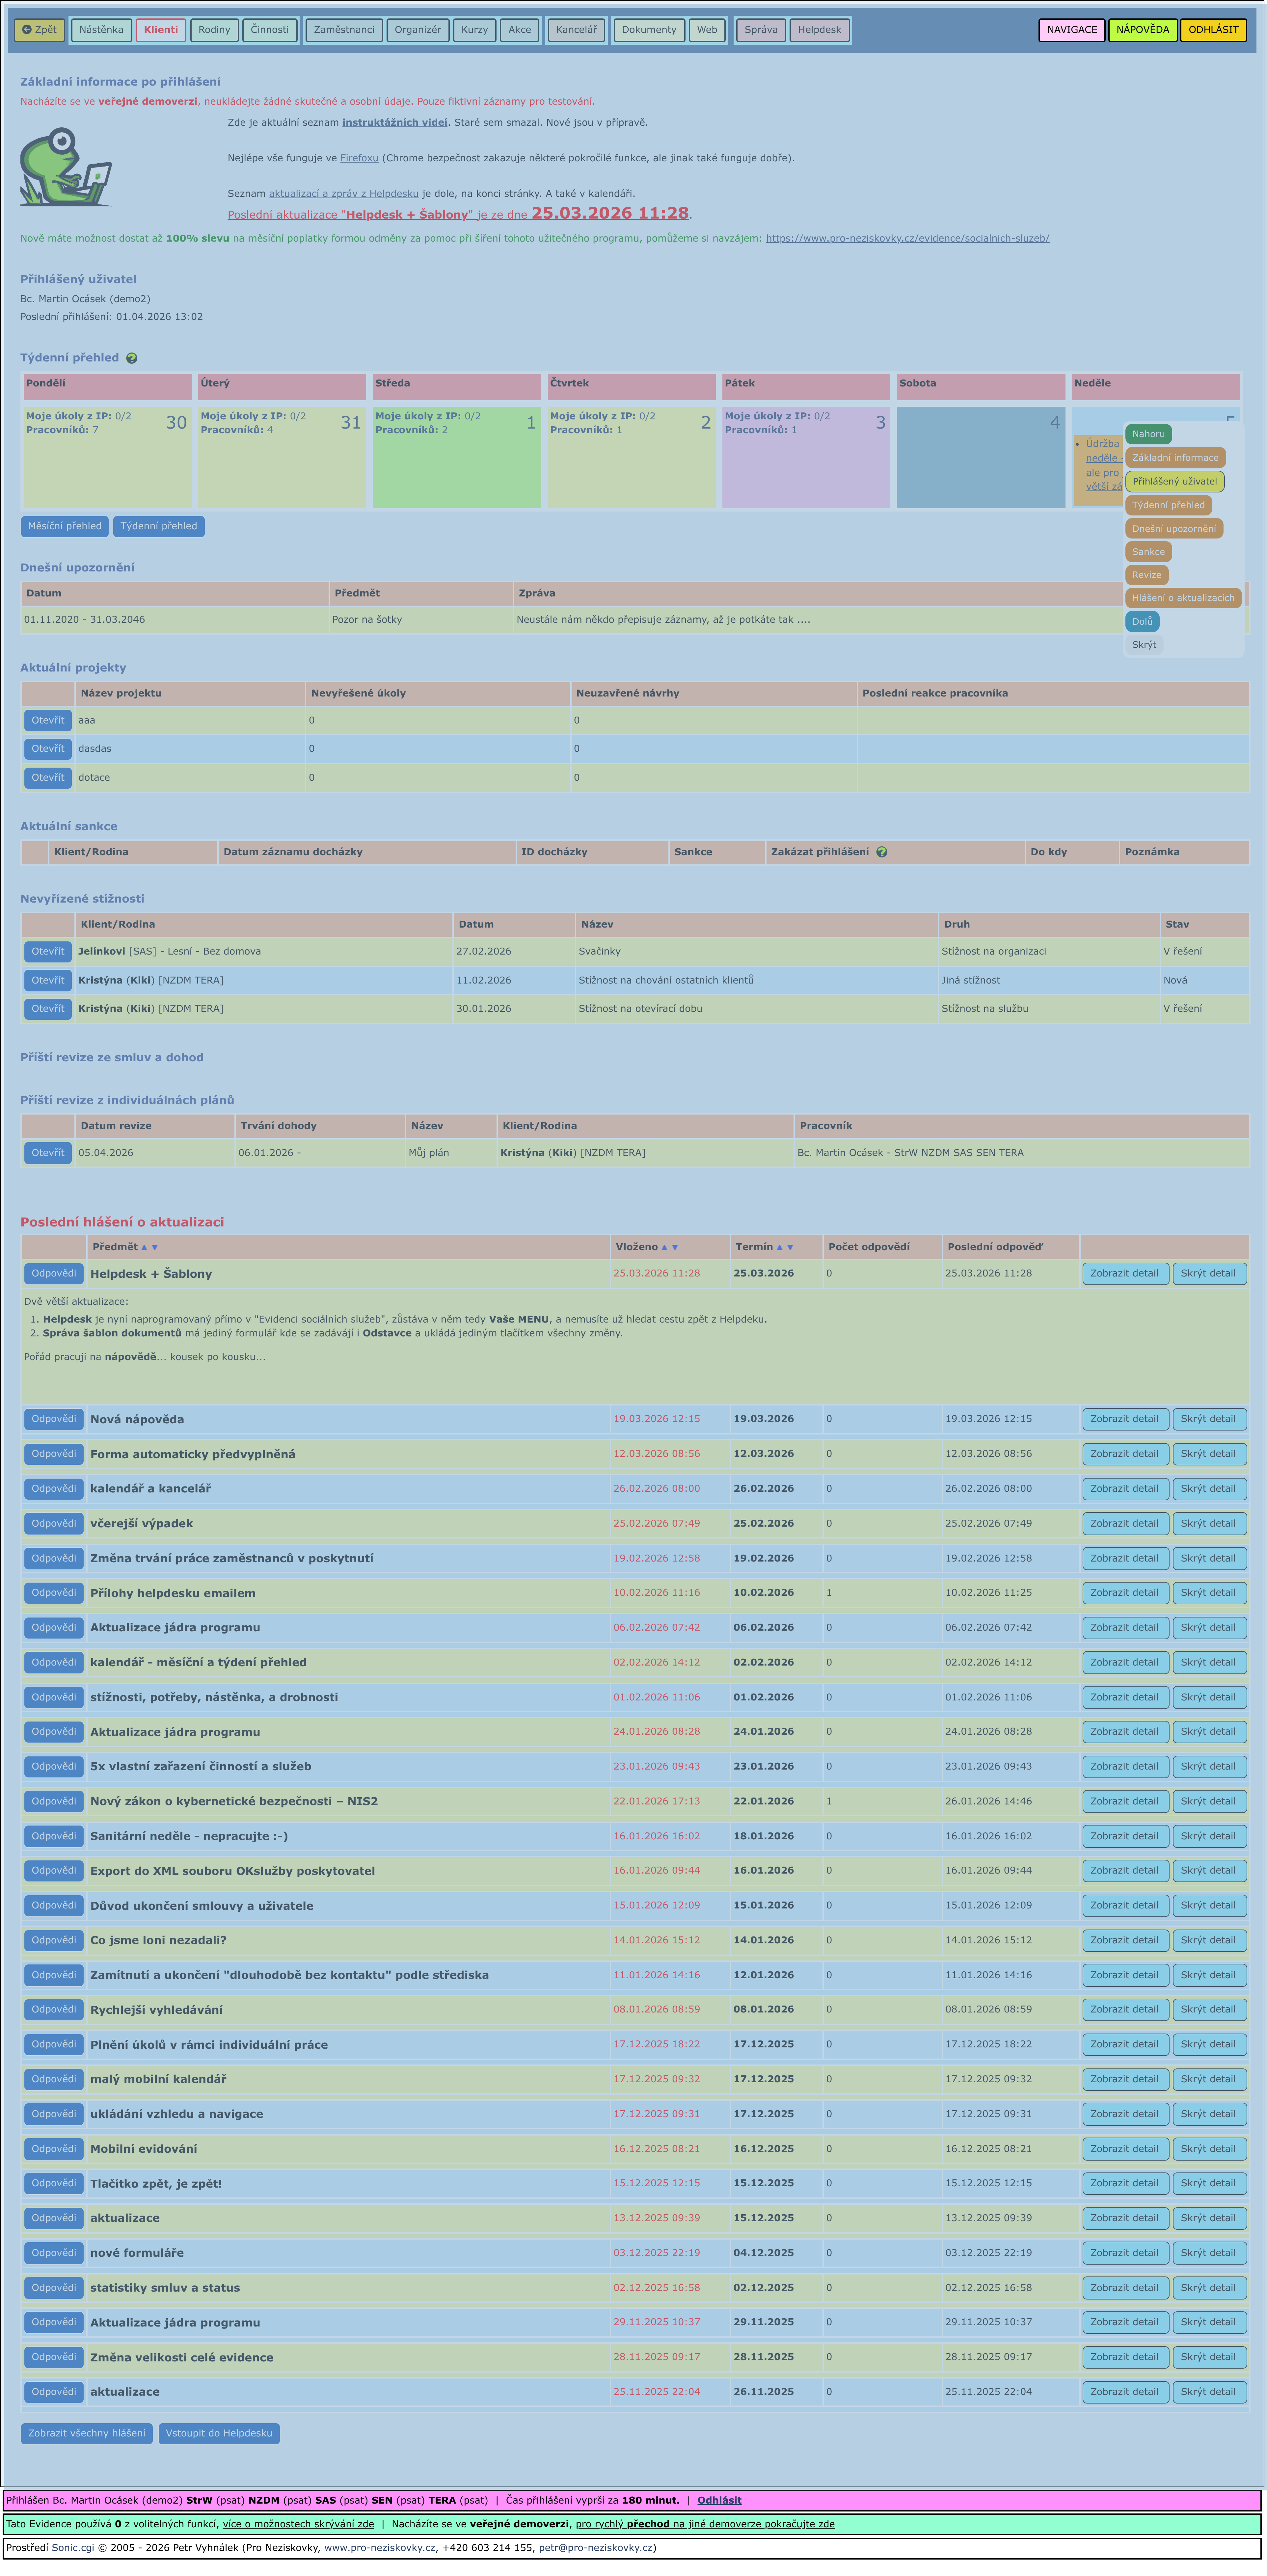
Task: Click the pink NAVIGACE button
Action: tap(1072, 30)
